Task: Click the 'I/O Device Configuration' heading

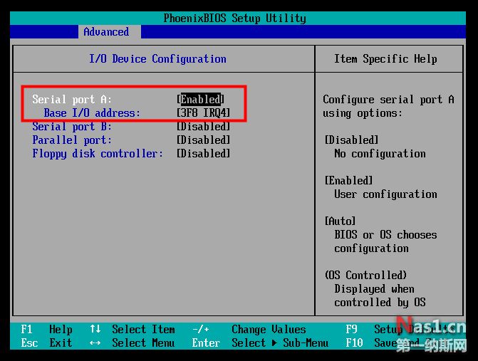Action: (157, 59)
